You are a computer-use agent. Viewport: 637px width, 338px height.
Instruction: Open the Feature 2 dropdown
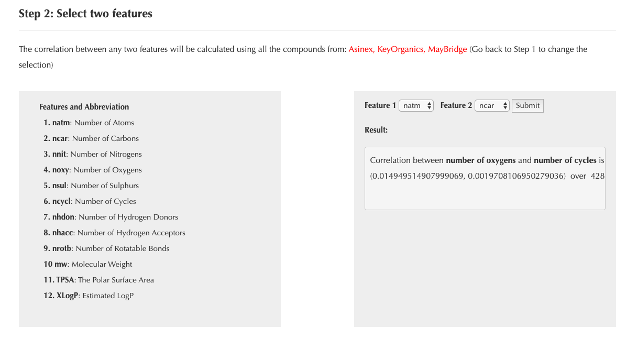(x=492, y=106)
